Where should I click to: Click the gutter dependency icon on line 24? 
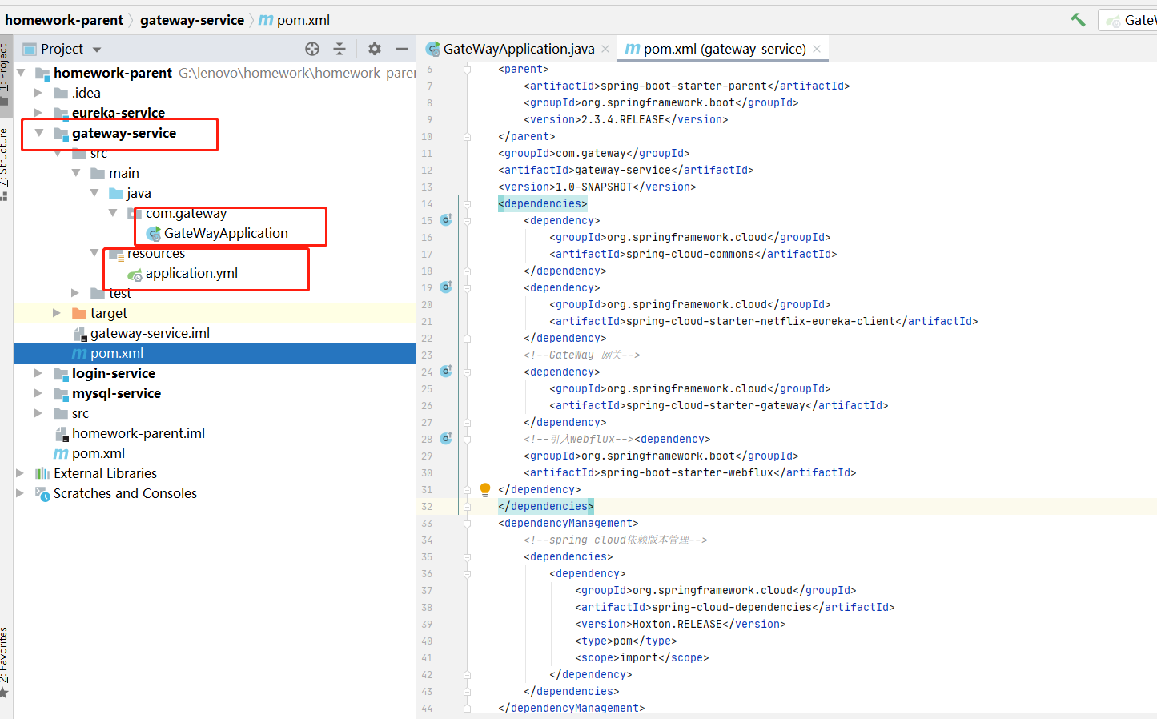click(446, 371)
